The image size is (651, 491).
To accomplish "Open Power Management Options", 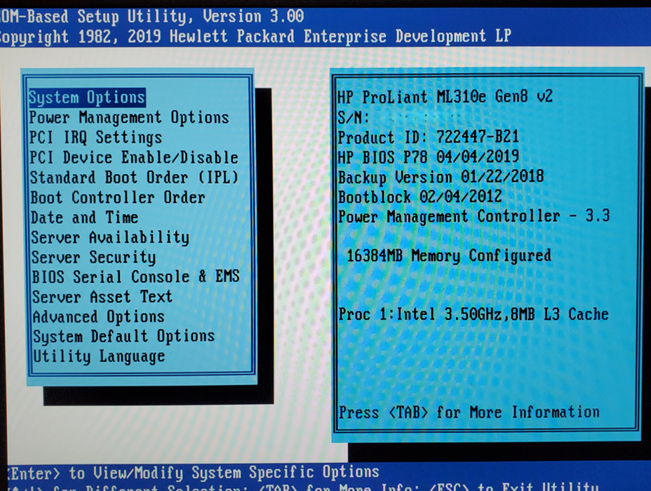I will (129, 117).
